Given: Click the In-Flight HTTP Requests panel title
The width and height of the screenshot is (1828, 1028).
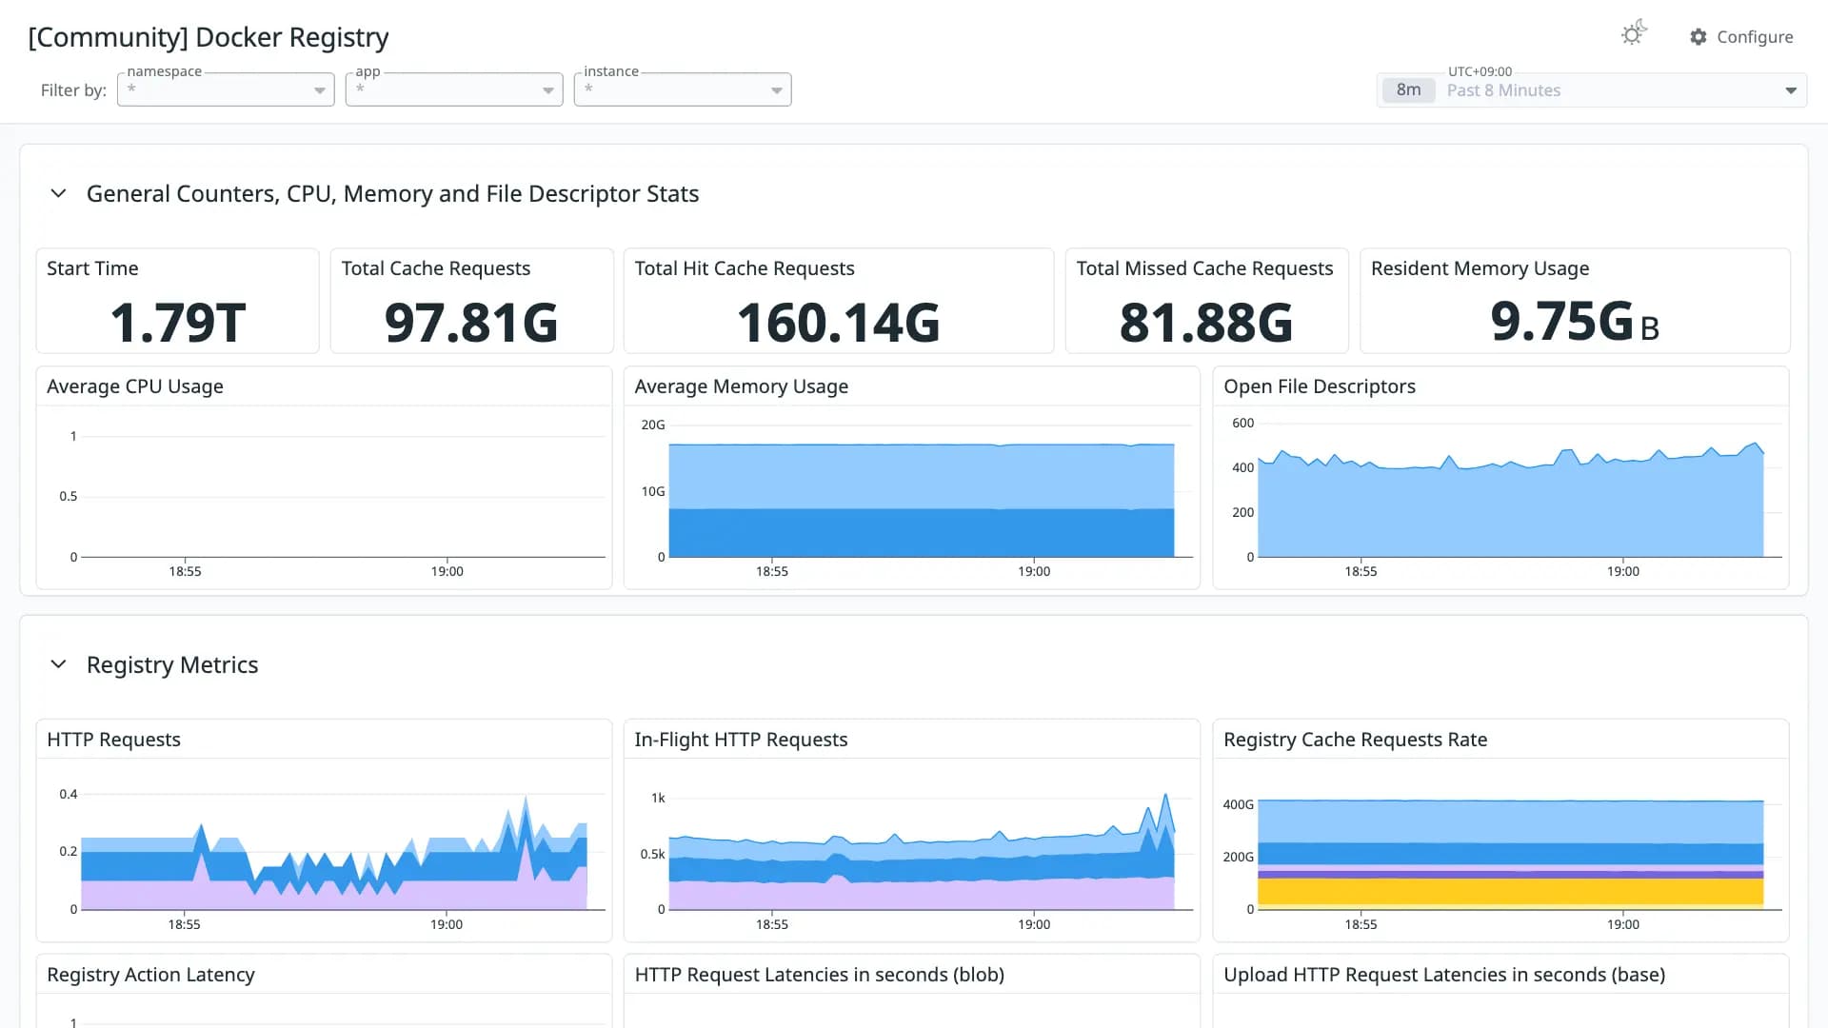Looking at the screenshot, I should tap(741, 740).
